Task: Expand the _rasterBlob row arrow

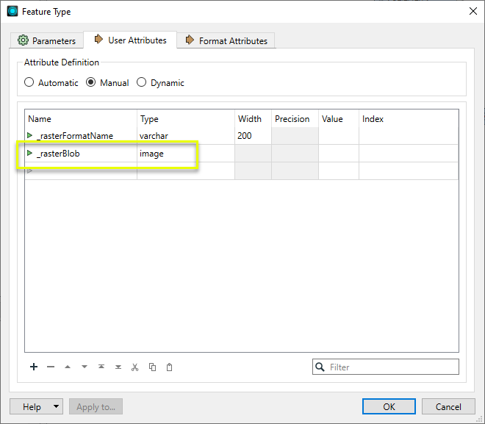Action: pos(30,154)
